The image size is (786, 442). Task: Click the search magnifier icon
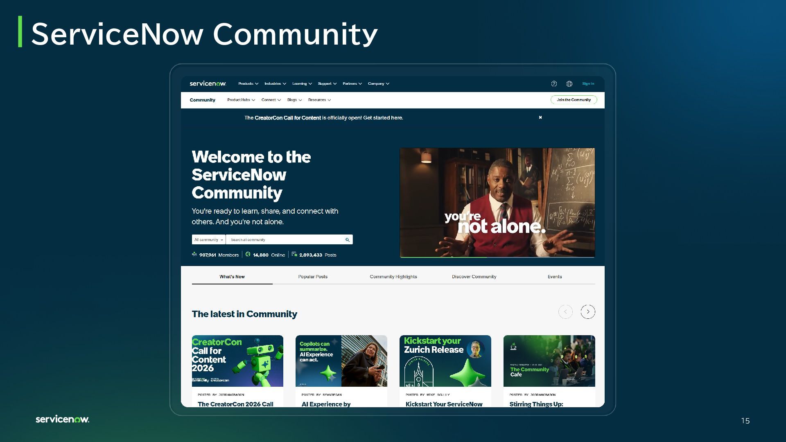coord(347,240)
